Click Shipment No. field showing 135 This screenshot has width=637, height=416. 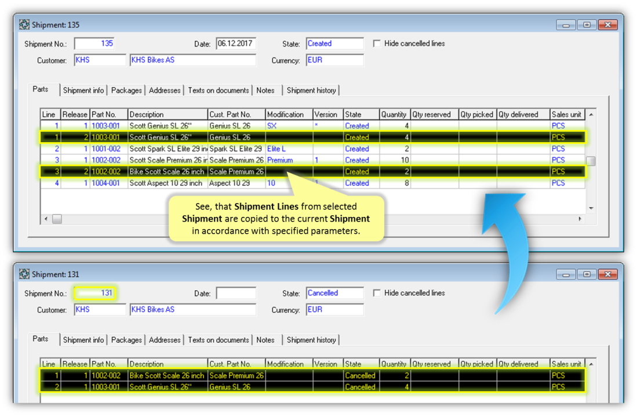coord(94,44)
